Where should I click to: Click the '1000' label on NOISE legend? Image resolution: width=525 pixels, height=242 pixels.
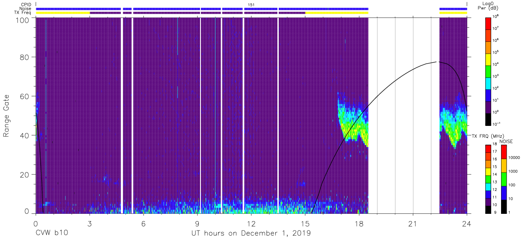pyautogui.click(x=513, y=171)
